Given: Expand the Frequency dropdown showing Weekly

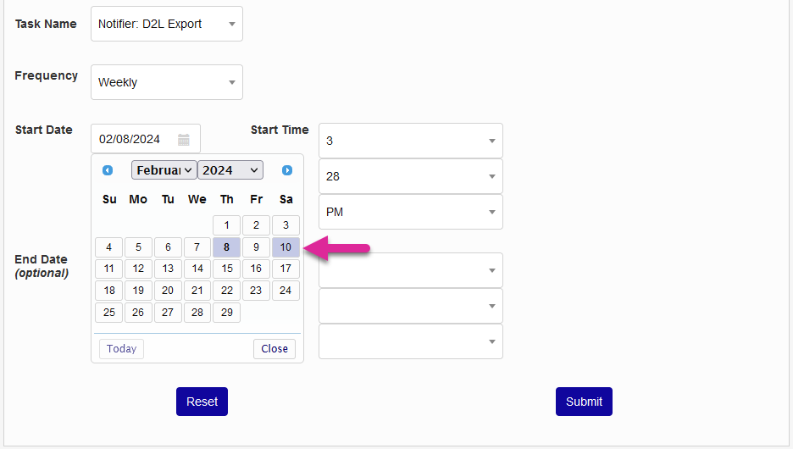Looking at the screenshot, I should click(166, 82).
